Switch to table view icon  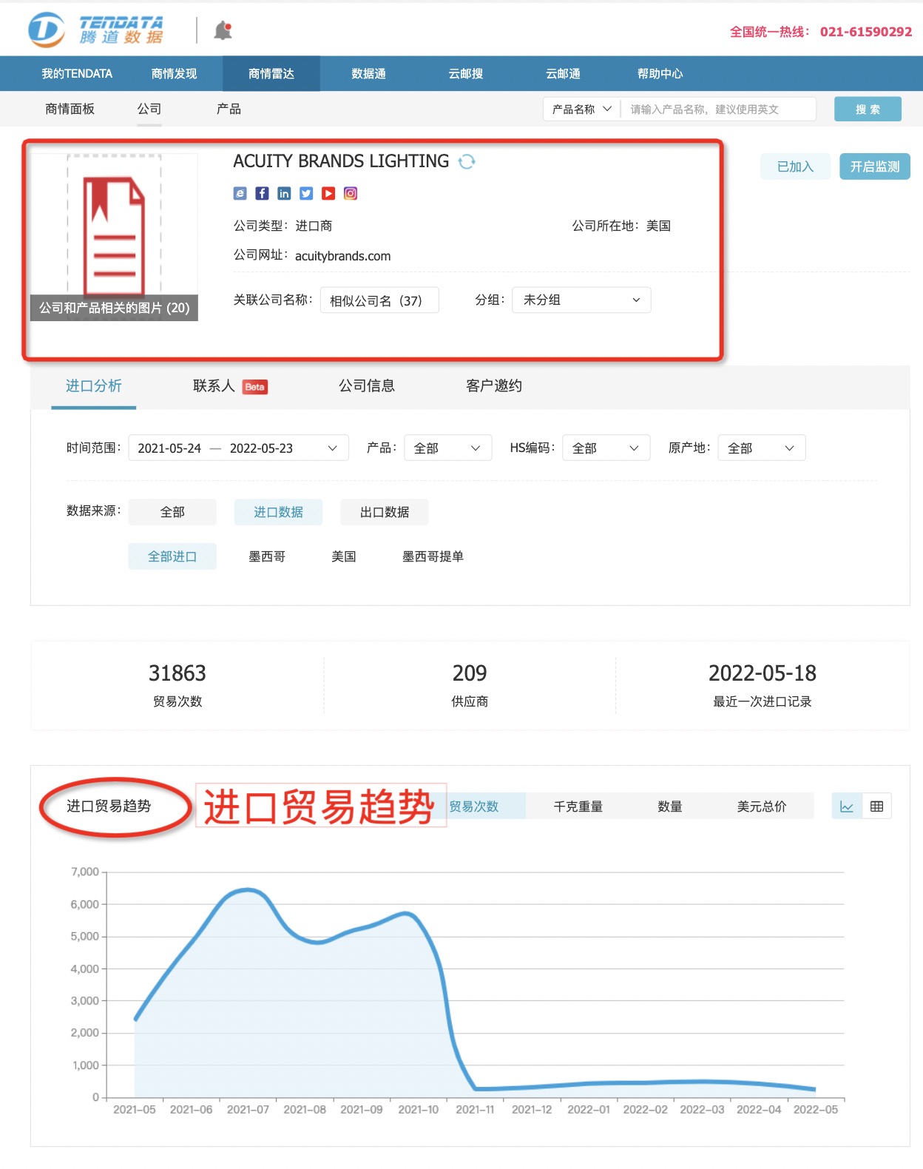pyautogui.click(x=877, y=806)
